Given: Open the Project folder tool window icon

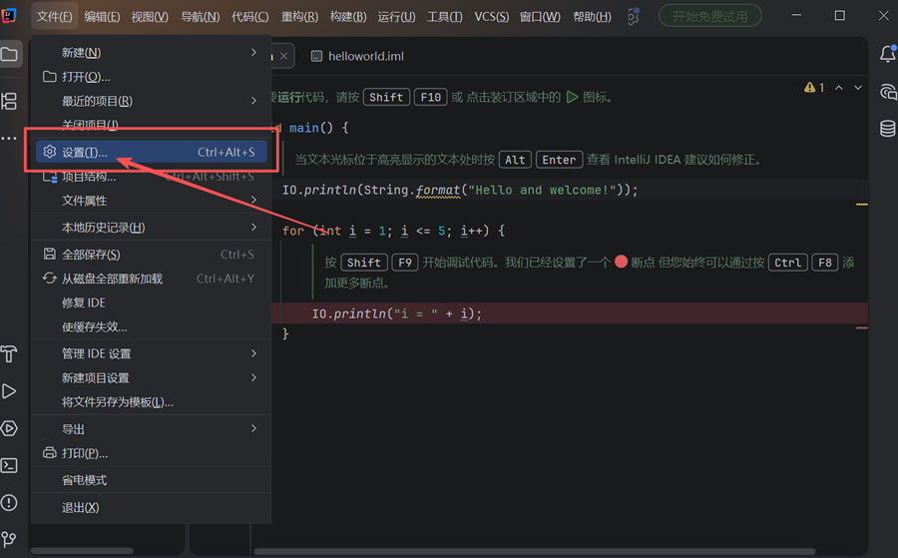Looking at the screenshot, I should (x=9, y=55).
